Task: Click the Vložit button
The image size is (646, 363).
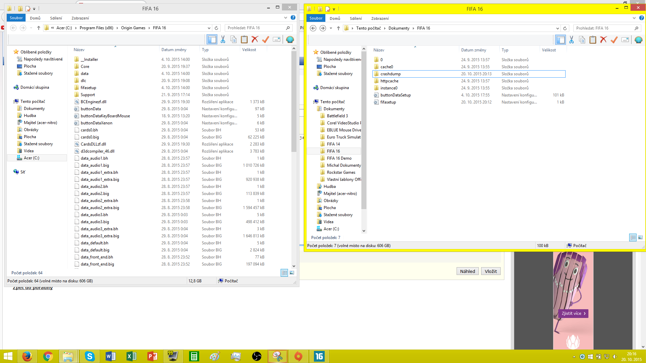Action: tap(491, 271)
